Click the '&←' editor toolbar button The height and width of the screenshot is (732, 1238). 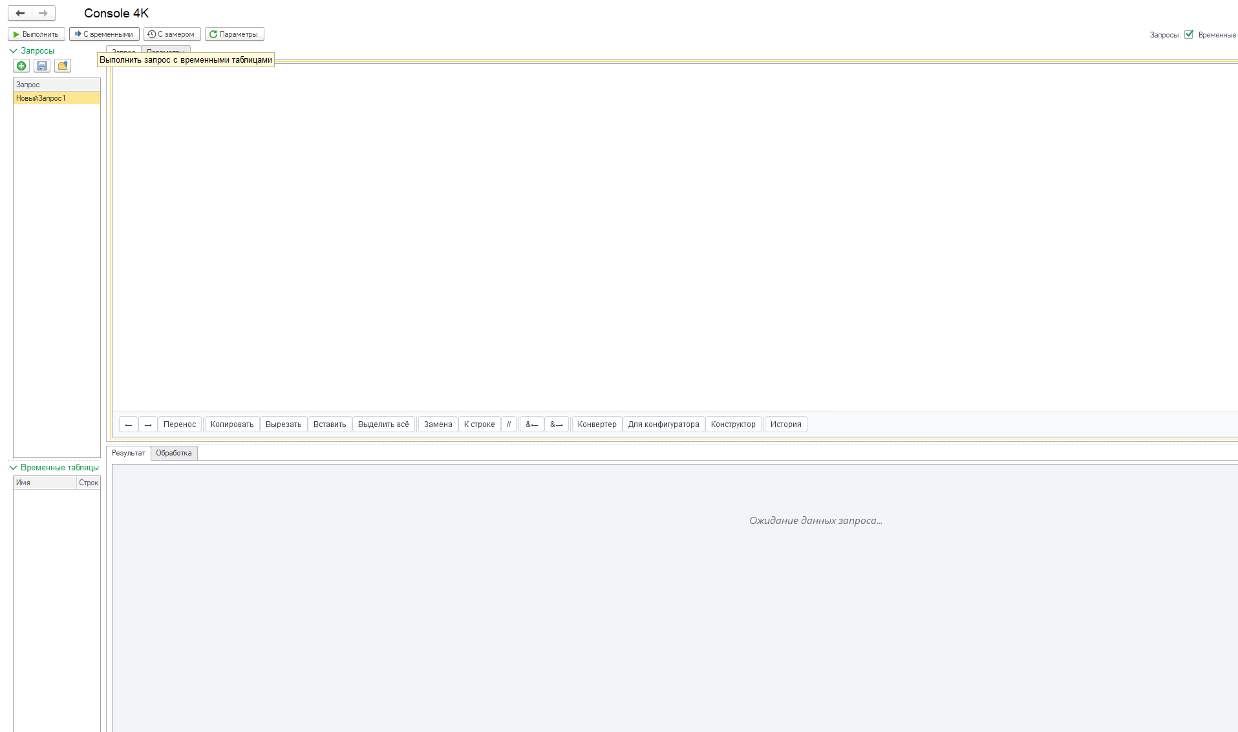[531, 424]
